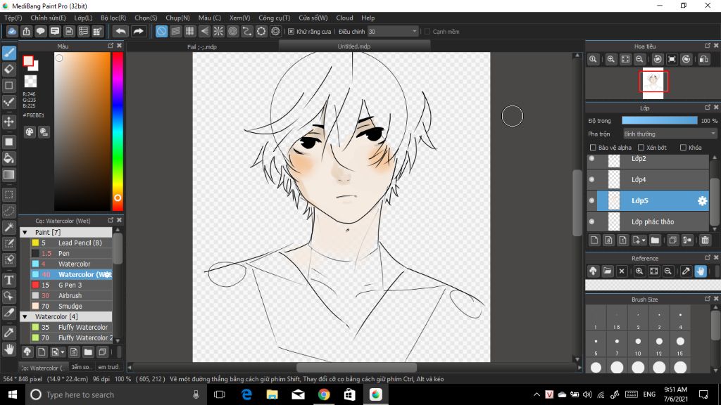Enable the curve snap guide
This screenshot has width=721, height=405.
(x=247, y=31)
